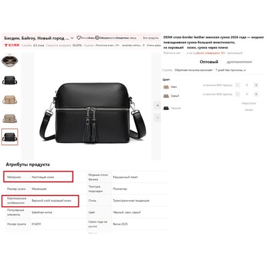Select the grey bag thumbnail

tap(10, 118)
